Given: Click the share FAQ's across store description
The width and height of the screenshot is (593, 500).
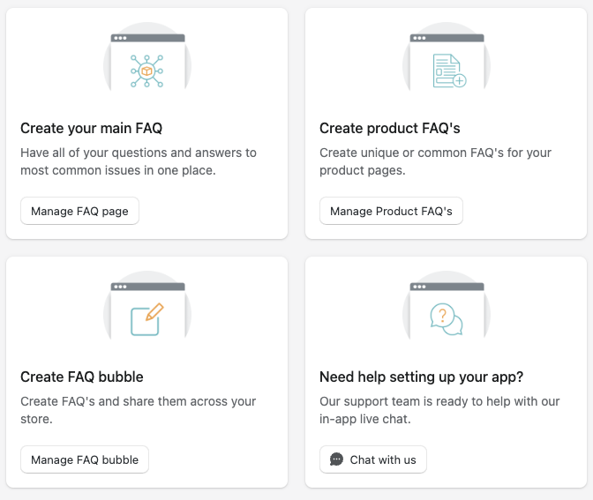Looking at the screenshot, I should 138,410.
